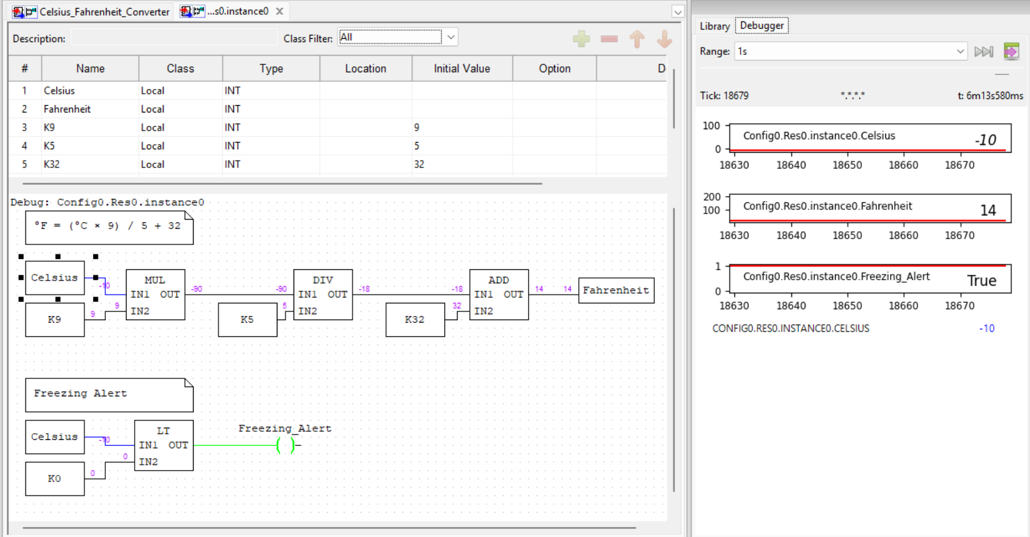Click into the Description field

pyautogui.click(x=174, y=38)
